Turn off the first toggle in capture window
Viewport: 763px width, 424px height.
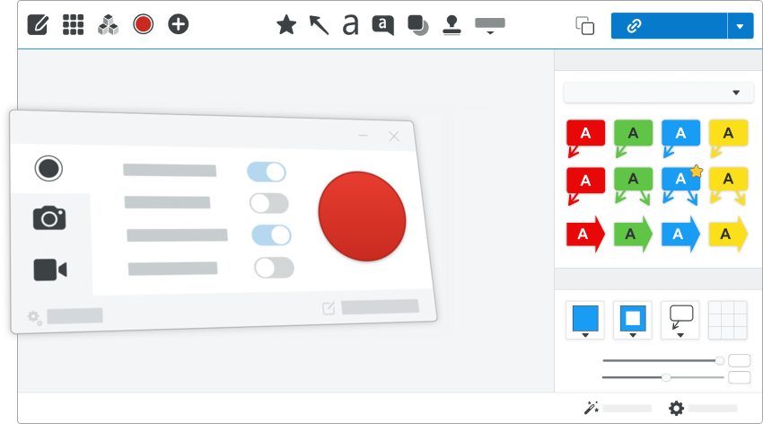[x=267, y=172]
